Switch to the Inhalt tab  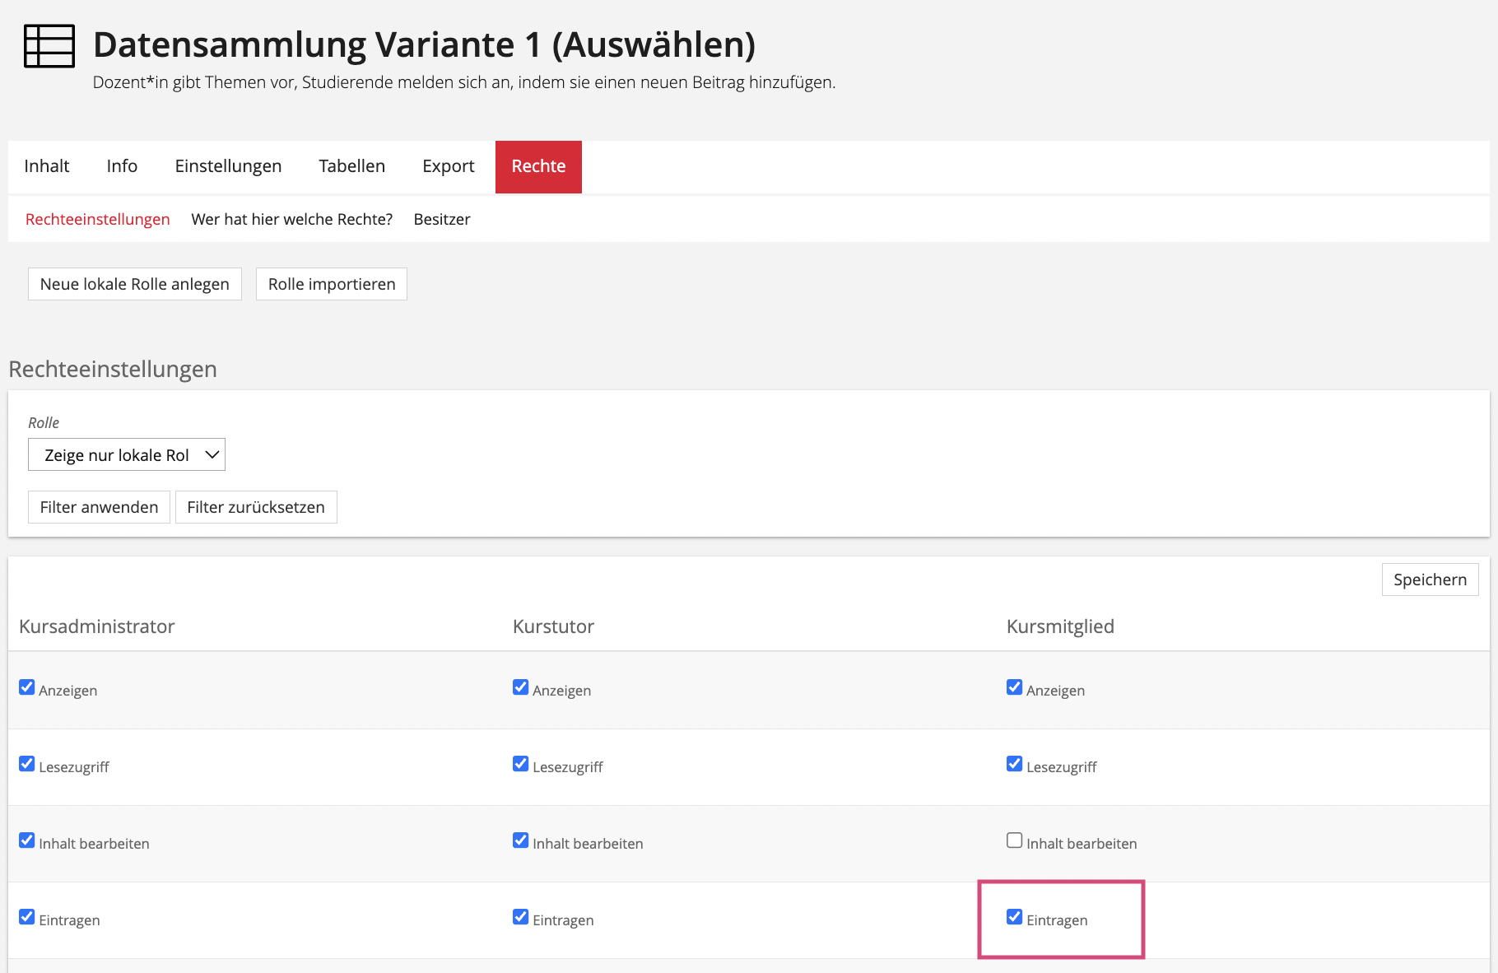47,166
